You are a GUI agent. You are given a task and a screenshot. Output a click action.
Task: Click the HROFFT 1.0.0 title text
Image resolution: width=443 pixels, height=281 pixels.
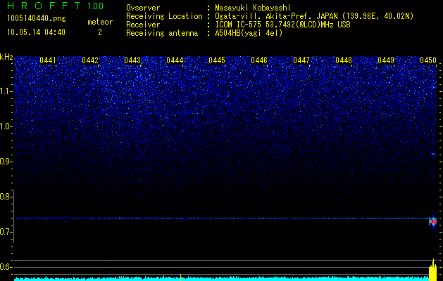56,6
